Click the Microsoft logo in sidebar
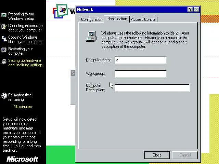Image resolution: width=219 pixels, height=164 pixels. 22,159
